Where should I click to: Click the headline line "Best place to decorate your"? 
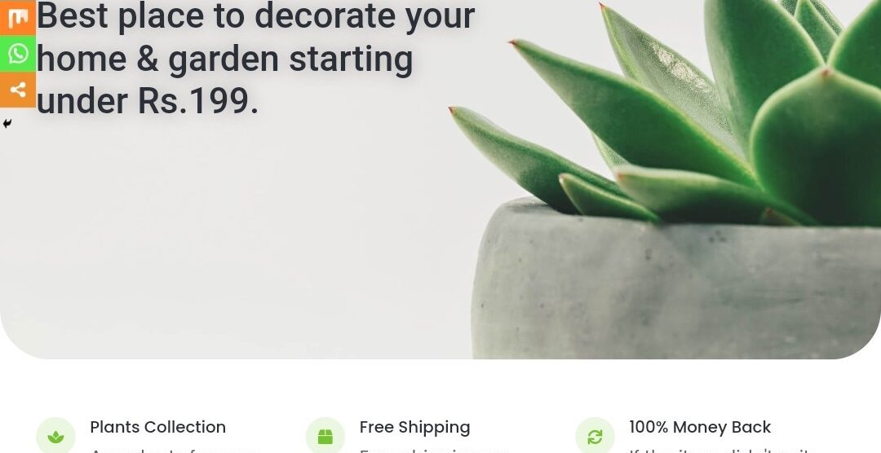(x=255, y=15)
